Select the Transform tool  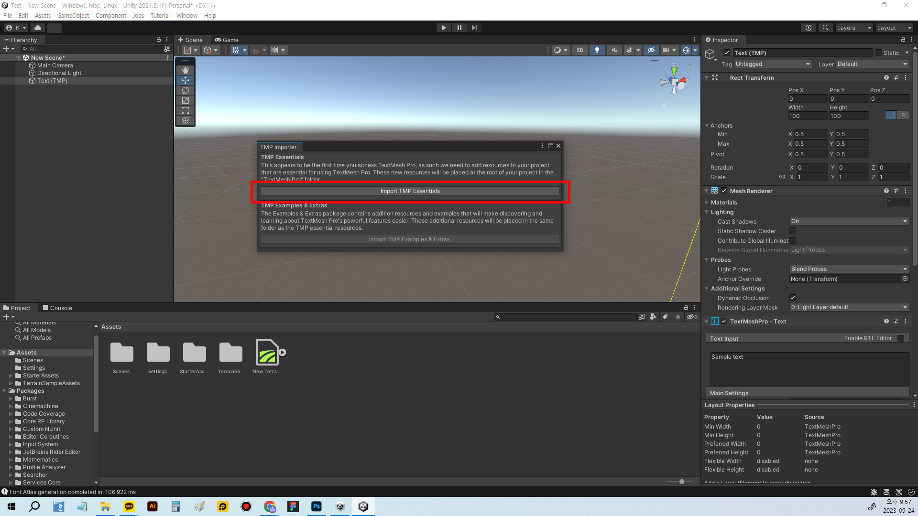[x=186, y=120]
